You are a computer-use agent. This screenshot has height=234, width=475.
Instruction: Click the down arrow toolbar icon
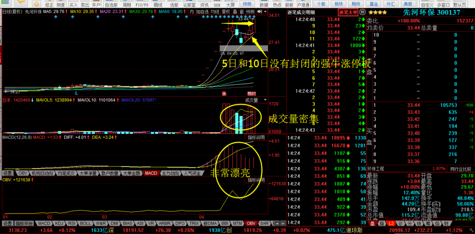tap(37, 3)
